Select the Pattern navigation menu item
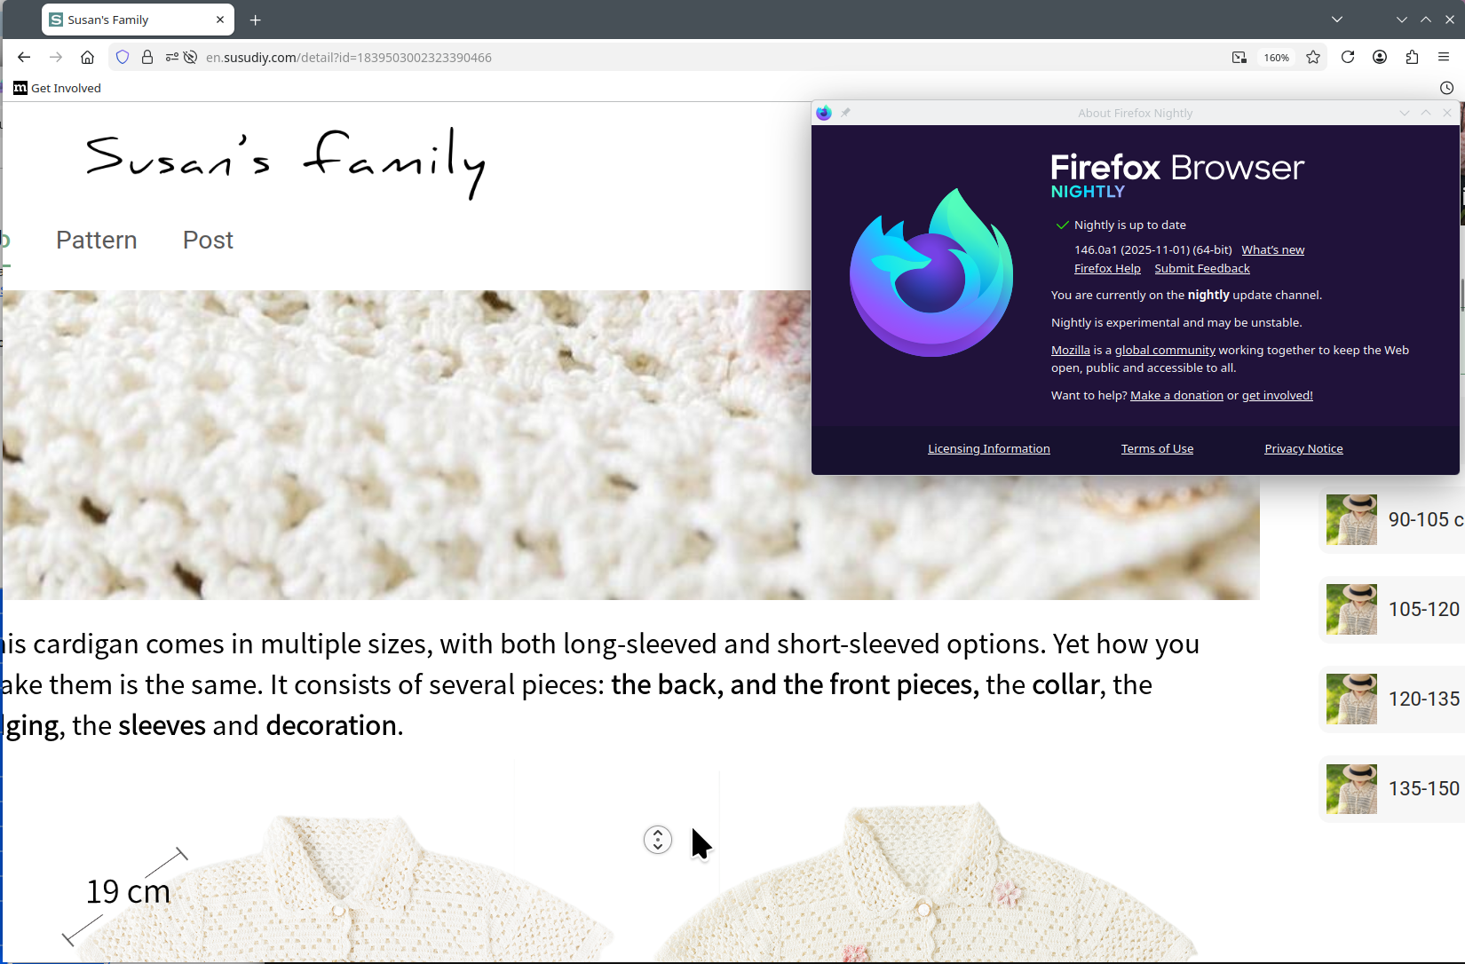Screen dimensions: 1465x964 (x=97, y=241)
